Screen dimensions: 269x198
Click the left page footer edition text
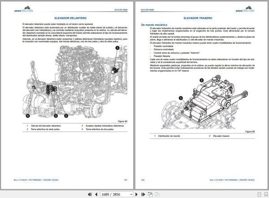[x=36, y=180]
